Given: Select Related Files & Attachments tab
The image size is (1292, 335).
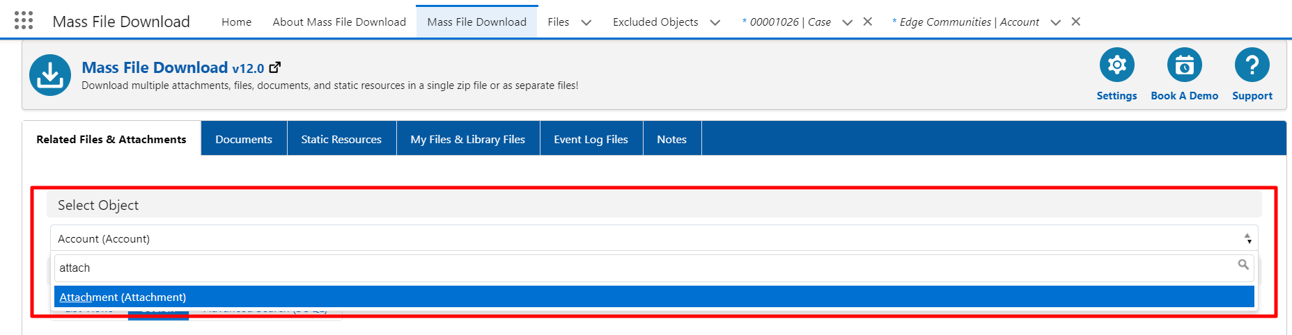Looking at the screenshot, I should [x=111, y=139].
